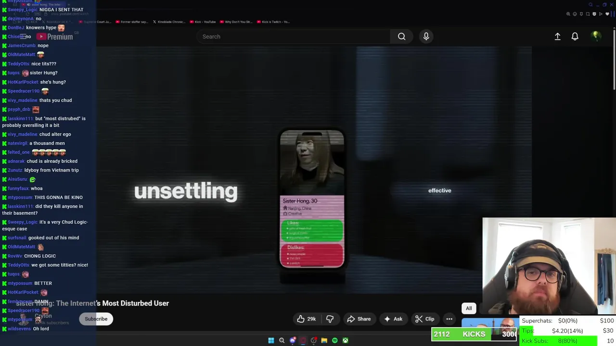Click chat message 'a thousand men'
The image size is (616, 346).
coord(47,143)
